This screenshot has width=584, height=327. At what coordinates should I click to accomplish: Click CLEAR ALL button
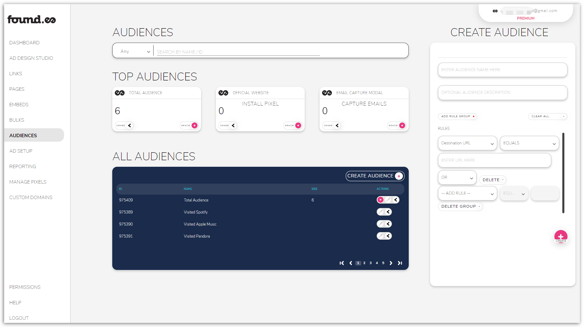(547, 116)
